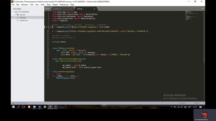This screenshot has height=121, width=216.
Task: Click Sublime Text taskbar icon
Action: [50, 107]
